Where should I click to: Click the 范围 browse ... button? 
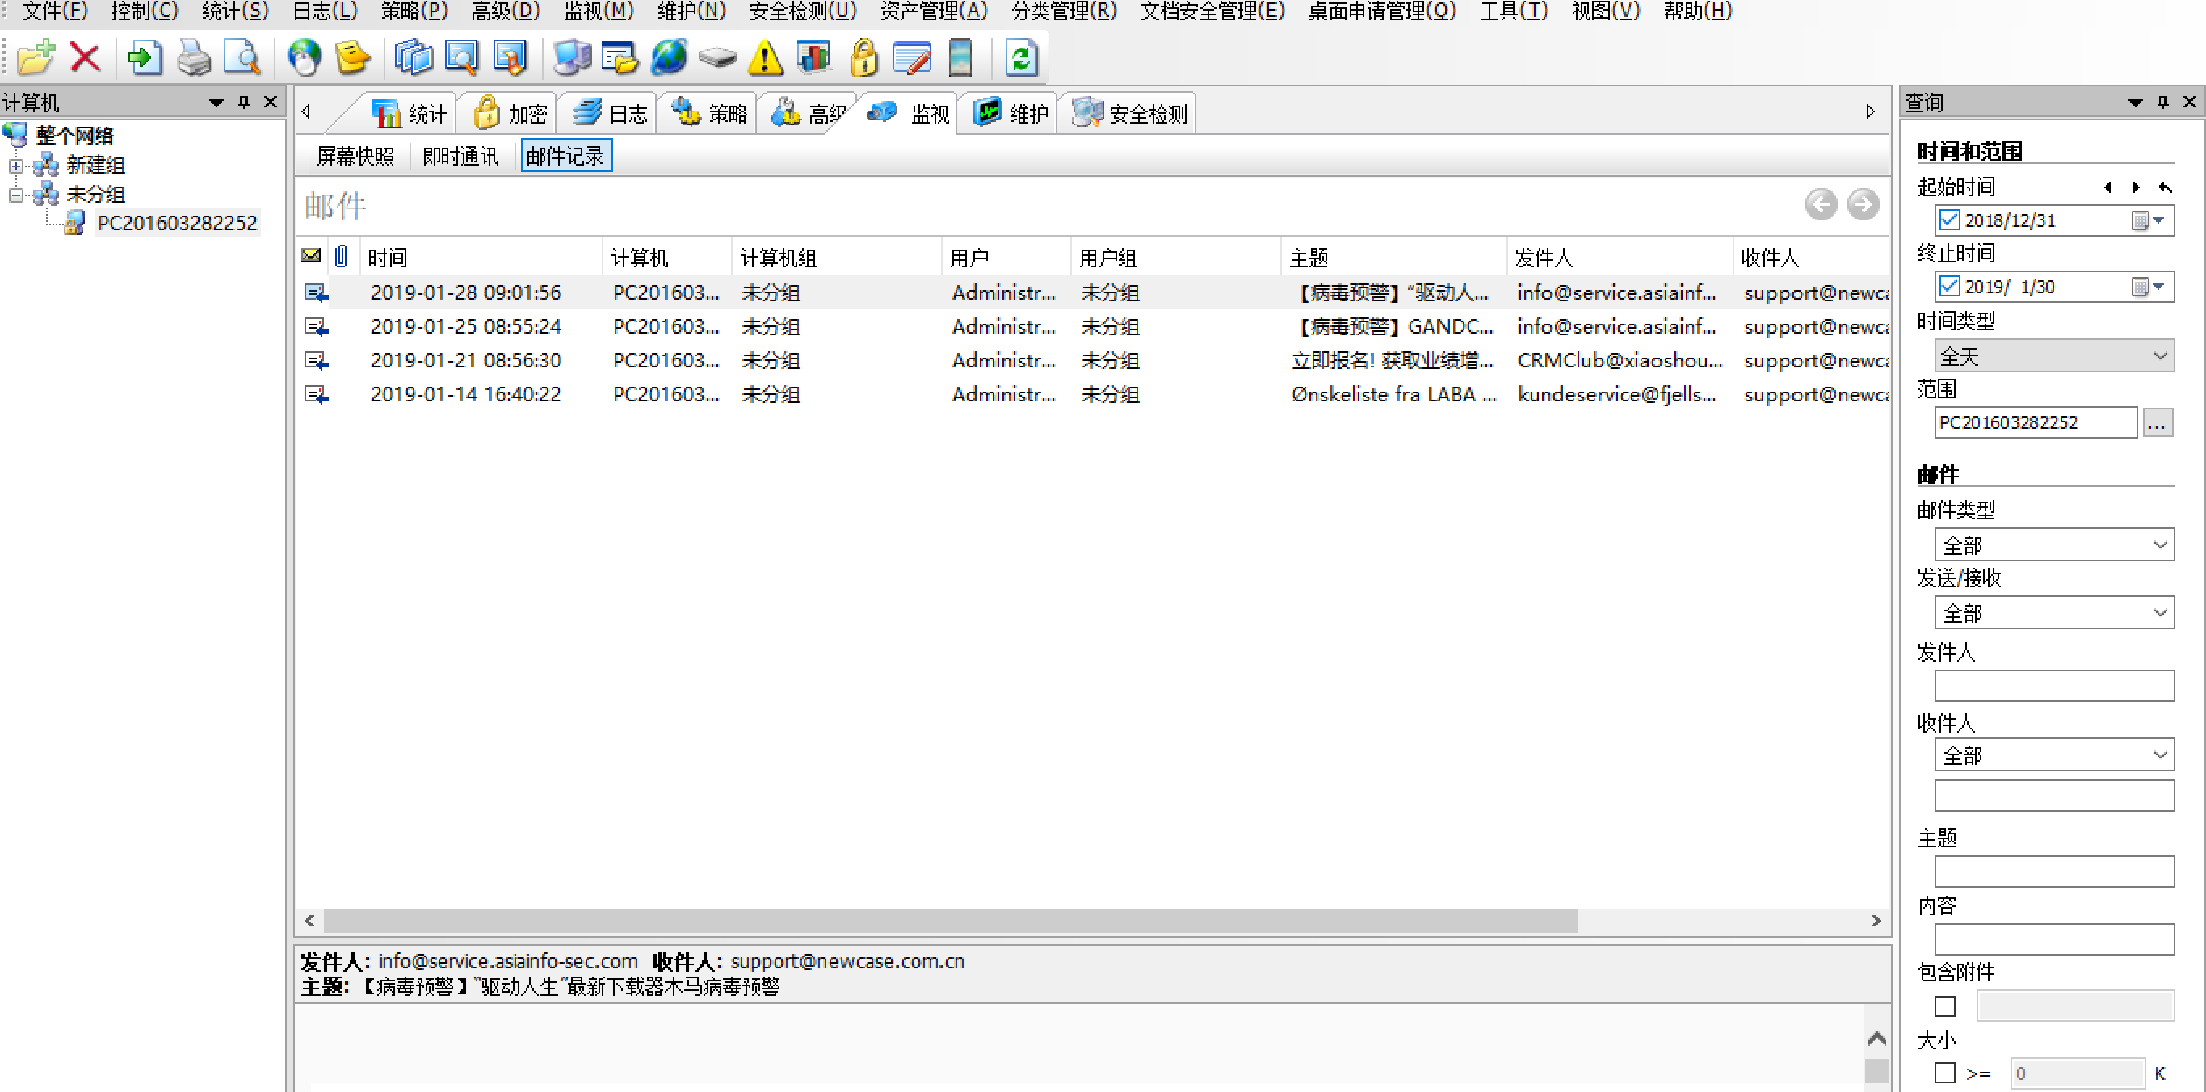pos(2159,422)
